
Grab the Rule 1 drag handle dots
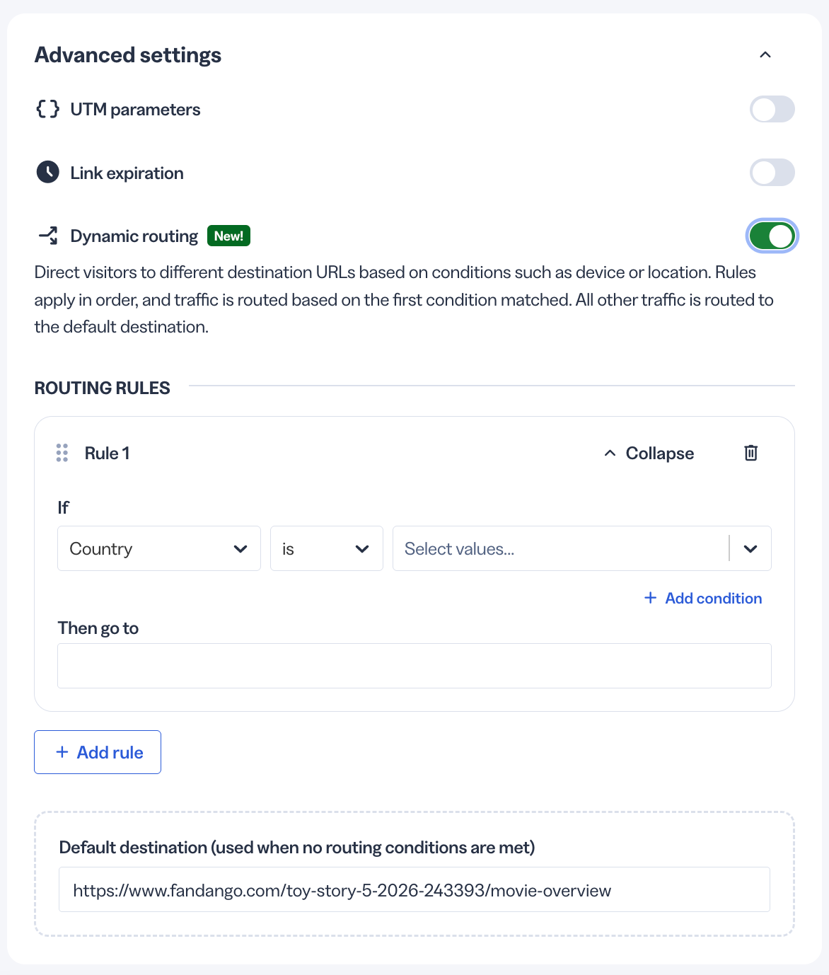coord(62,453)
